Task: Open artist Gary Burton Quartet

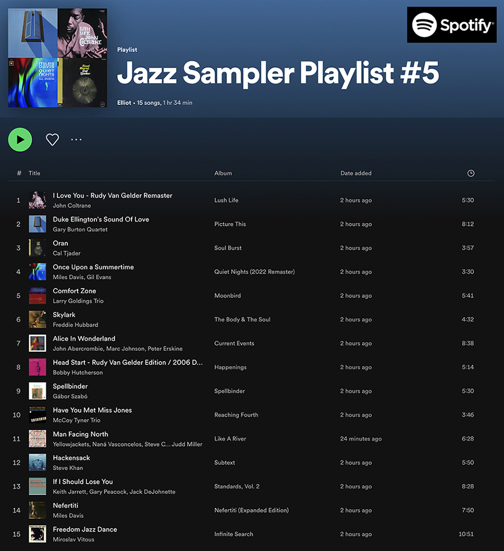Action: coord(80,229)
